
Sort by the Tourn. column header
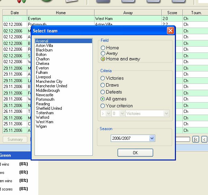(x=195, y=13)
